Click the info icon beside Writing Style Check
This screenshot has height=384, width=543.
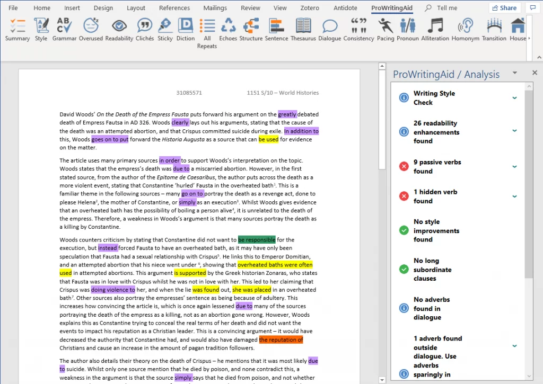[x=404, y=97]
